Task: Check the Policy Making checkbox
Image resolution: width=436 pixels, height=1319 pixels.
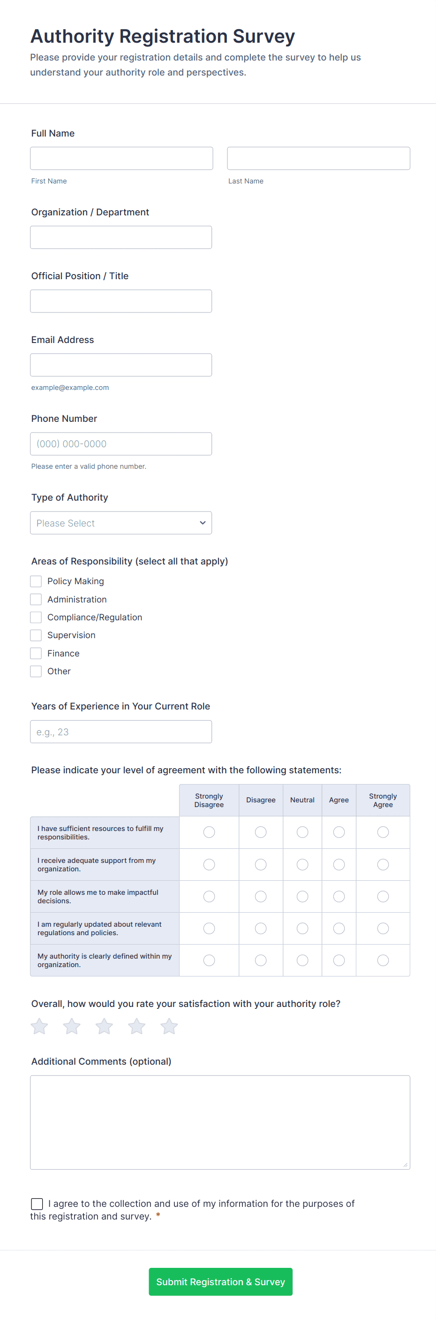Action: tap(36, 581)
